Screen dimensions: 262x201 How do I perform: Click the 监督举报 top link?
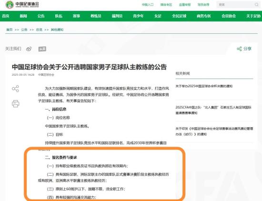pyautogui.click(x=185, y=5)
